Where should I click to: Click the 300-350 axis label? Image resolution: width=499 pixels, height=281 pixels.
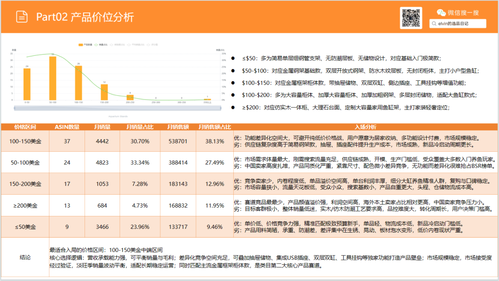[x=182, y=102]
